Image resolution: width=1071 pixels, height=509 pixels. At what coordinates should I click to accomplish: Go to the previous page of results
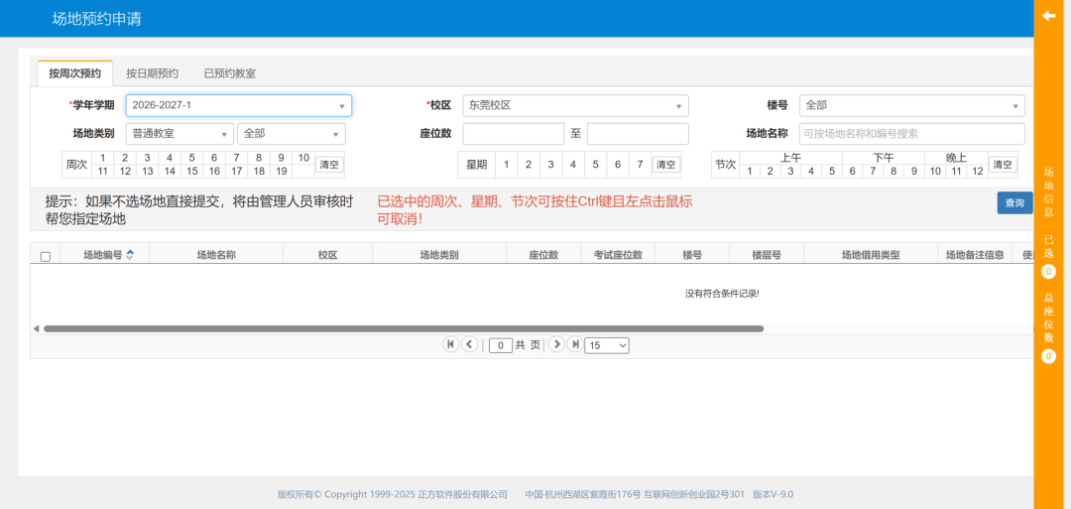pos(469,344)
